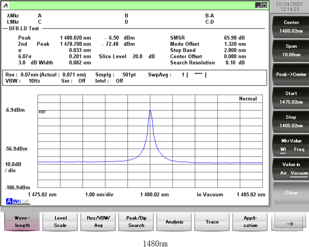The height and width of the screenshot is (247, 309).
Task: Click the Slice Level 20.0 dB value
Action: tap(144, 56)
